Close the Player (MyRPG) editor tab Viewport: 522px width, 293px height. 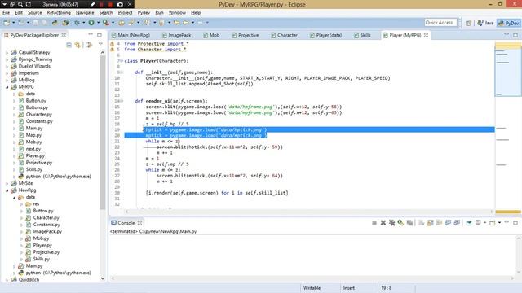pyautogui.click(x=426, y=35)
